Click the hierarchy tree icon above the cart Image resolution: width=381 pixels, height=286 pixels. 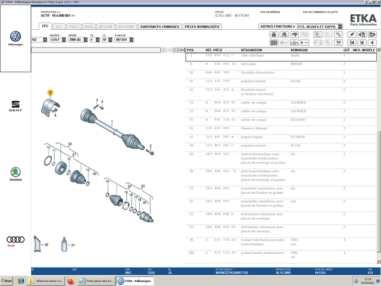339,35
